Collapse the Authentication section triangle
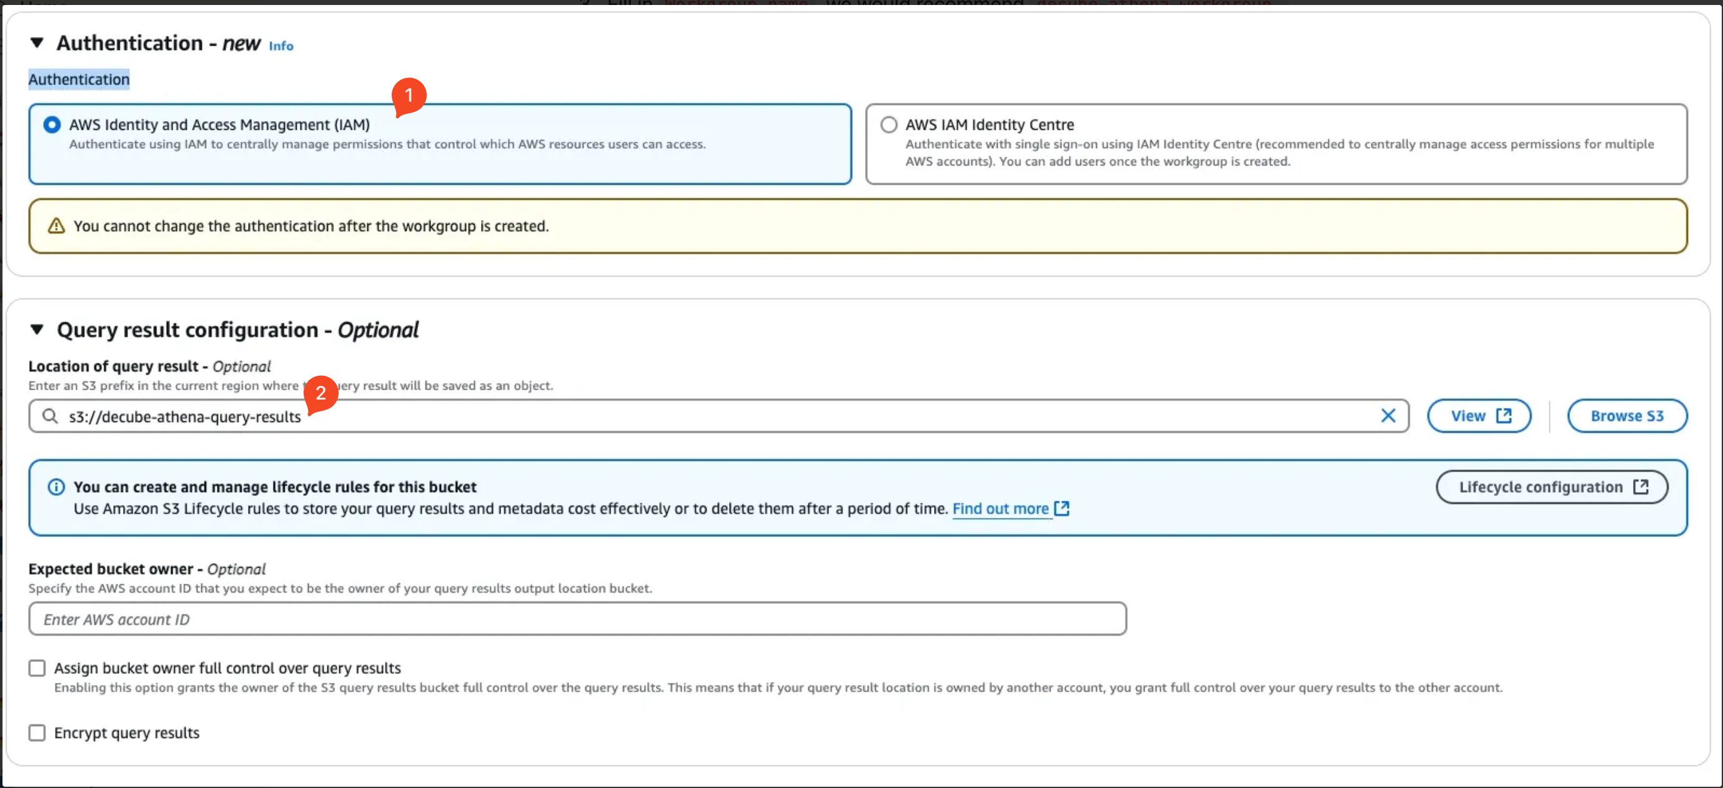The height and width of the screenshot is (788, 1723). point(37,44)
